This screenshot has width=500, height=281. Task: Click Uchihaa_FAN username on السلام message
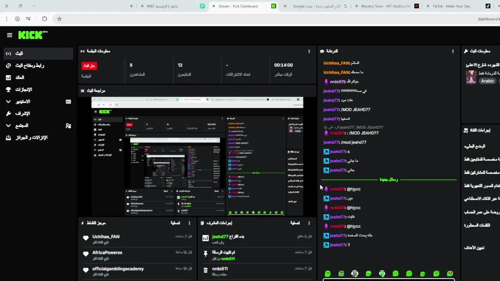336,63
